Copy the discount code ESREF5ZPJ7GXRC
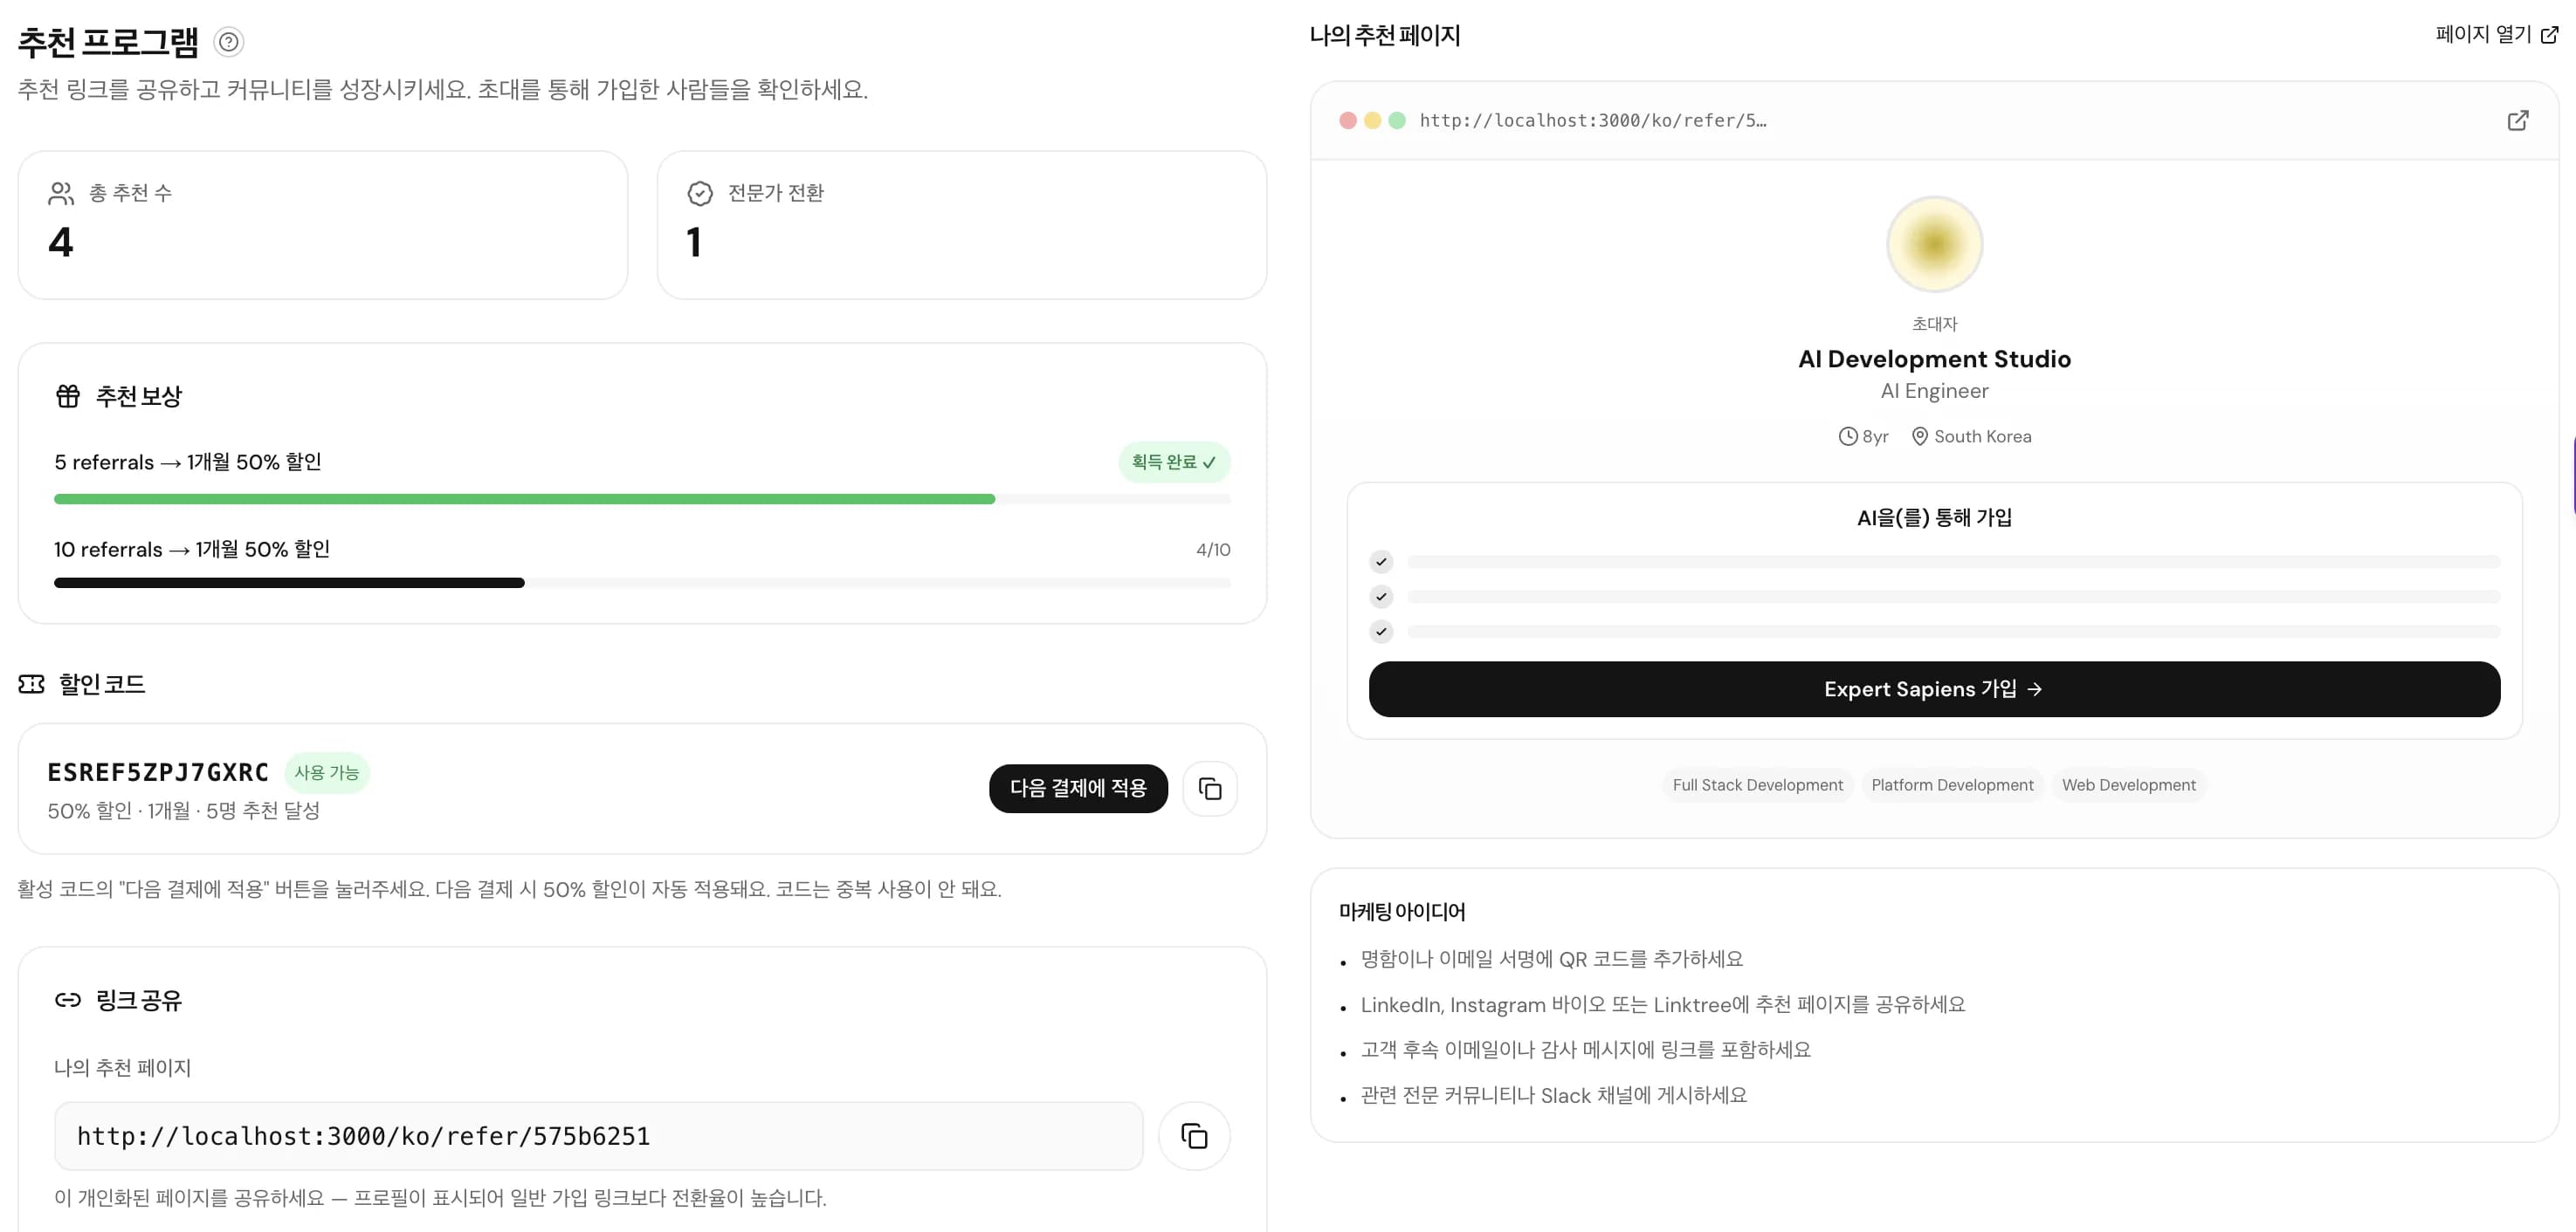The height and width of the screenshot is (1232, 2576). pyautogui.click(x=1210, y=789)
